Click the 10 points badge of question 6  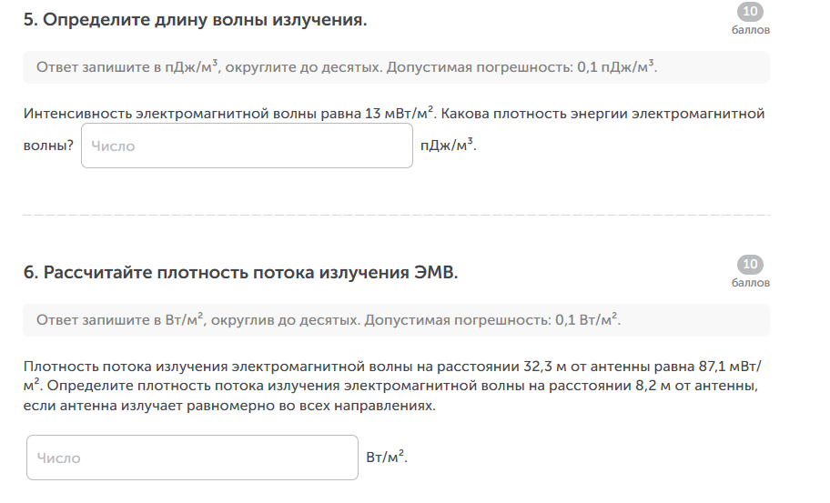click(750, 265)
